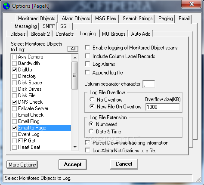Check the Email Ping checkbox

coord(14,121)
